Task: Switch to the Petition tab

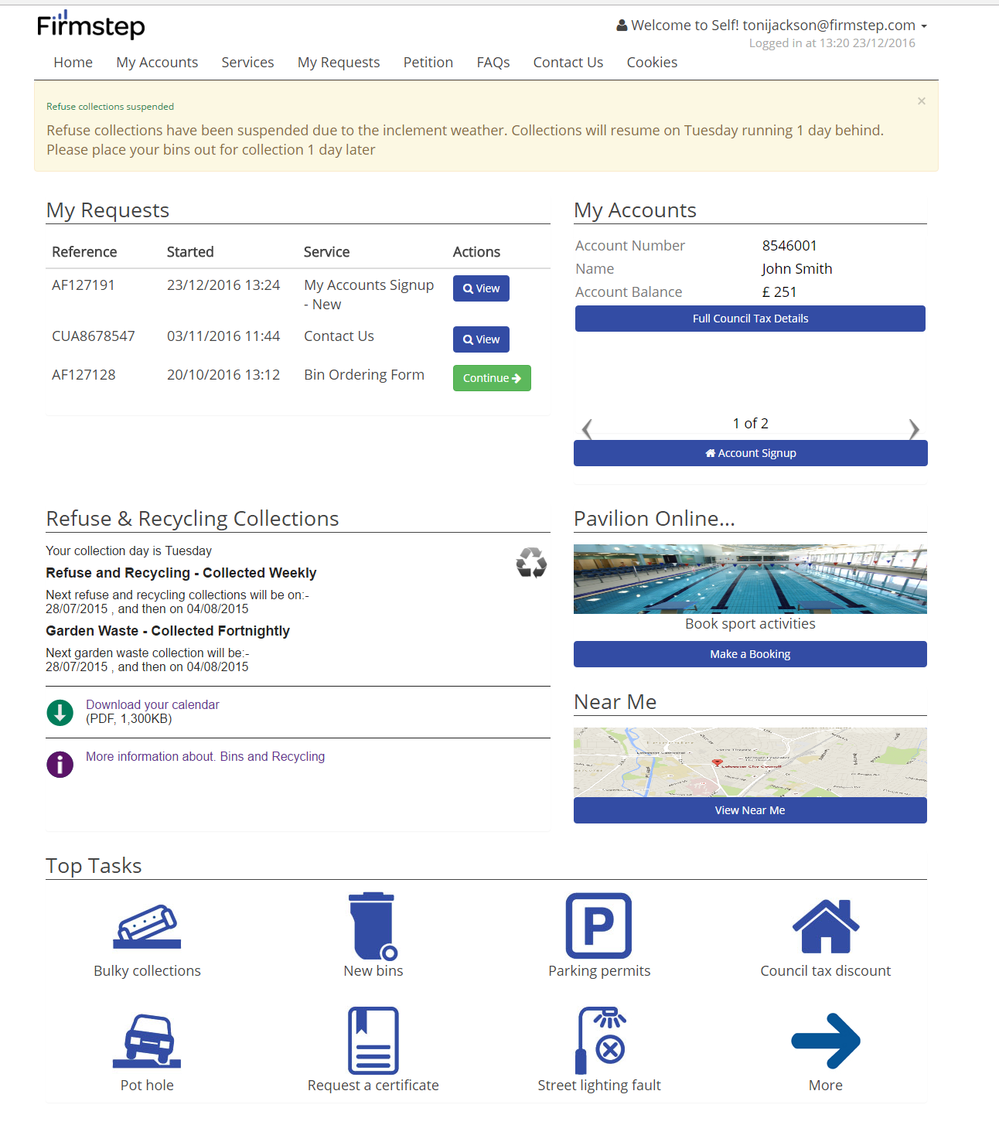Action: click(x=428, y=62)
